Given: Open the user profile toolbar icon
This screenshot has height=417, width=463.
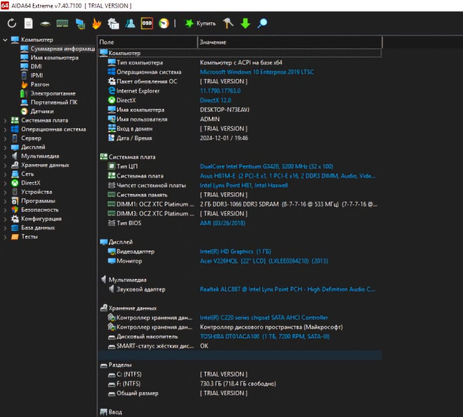Looking at the screenshot, I should [130, 23].
